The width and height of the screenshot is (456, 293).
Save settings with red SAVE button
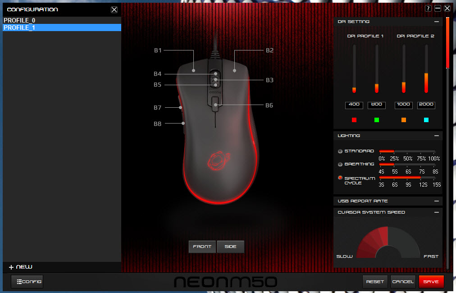(x=431, y=282)
